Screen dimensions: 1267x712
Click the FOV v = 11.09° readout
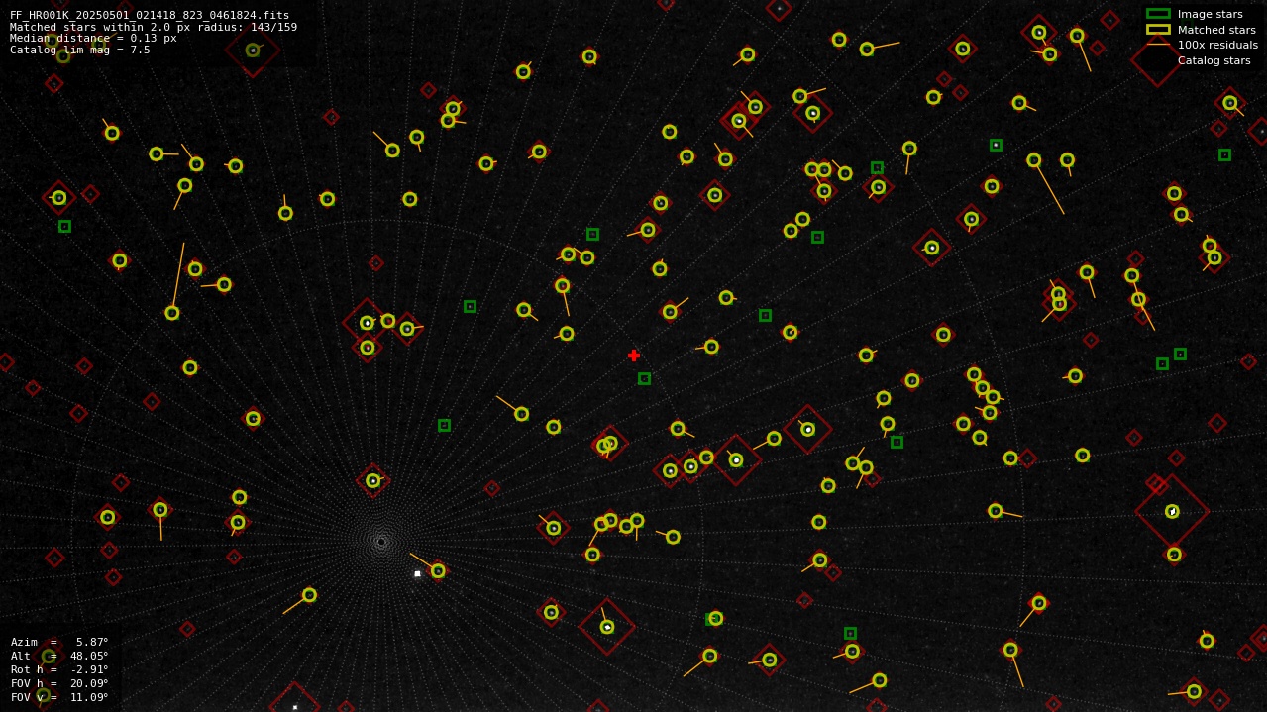59,697
